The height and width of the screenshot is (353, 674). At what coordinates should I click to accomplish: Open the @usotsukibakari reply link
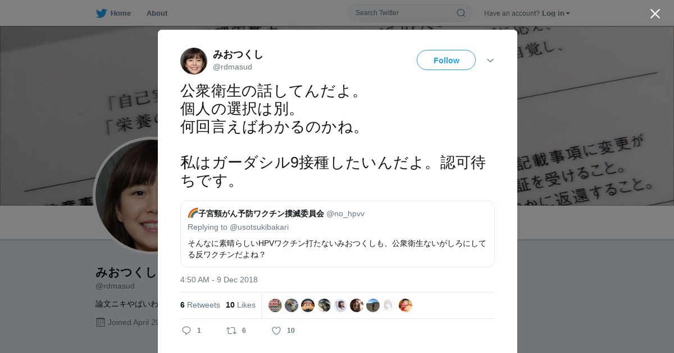[x=259, y=227]
